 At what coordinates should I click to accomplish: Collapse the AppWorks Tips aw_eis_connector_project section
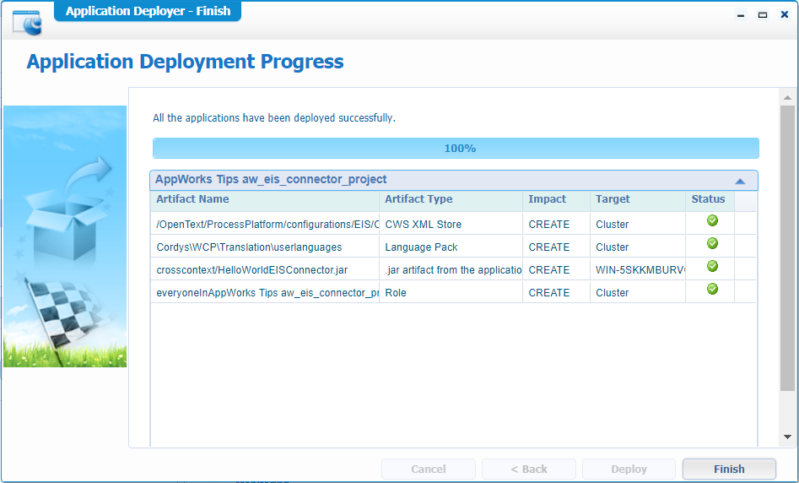click(x=740, y=181)
